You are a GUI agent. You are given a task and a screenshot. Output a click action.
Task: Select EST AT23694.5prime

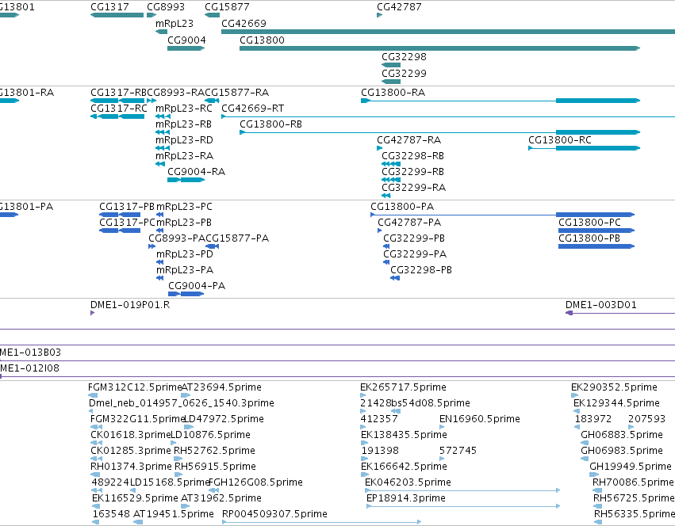point(221,387)
